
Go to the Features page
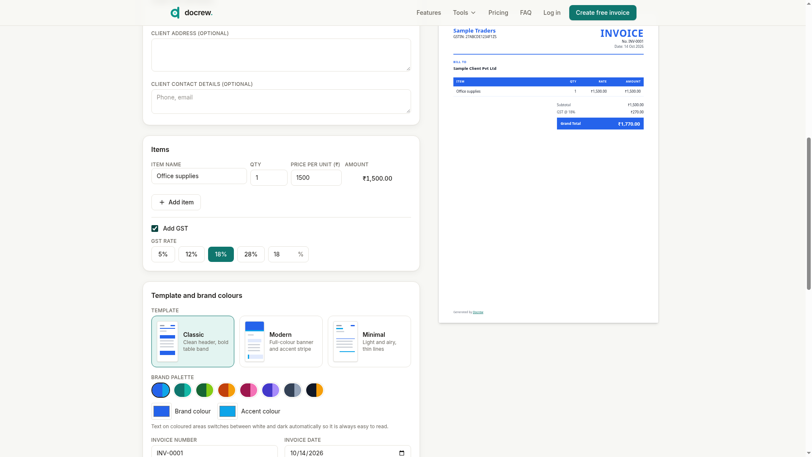coord(428,13)
